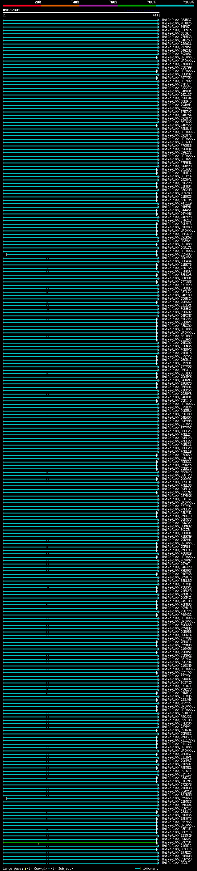Select hit label UniRef100_Q7K5K3
197x871 pixels.
[177, 37]
